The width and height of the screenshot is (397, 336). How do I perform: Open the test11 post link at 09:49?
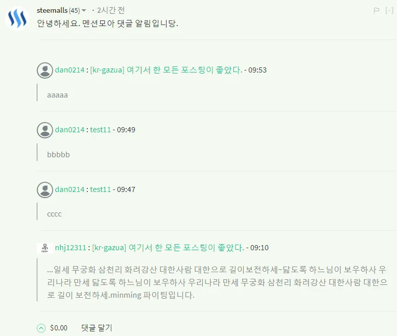pos(101,130)
